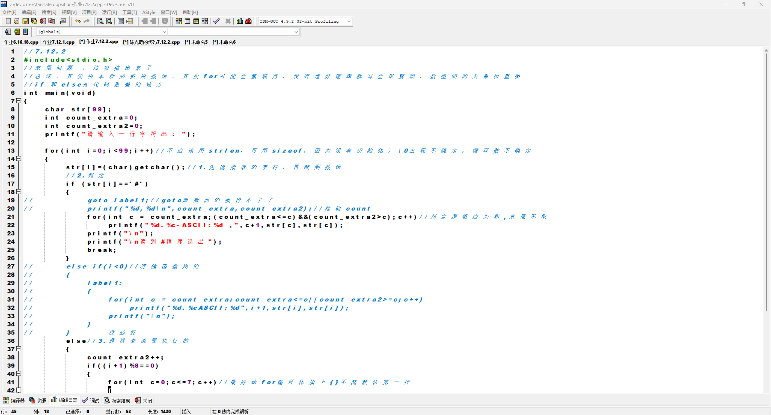Switch to the 作业7.12.1.cpp tab
Screen dimensions: 771x415
click(58, 42)
